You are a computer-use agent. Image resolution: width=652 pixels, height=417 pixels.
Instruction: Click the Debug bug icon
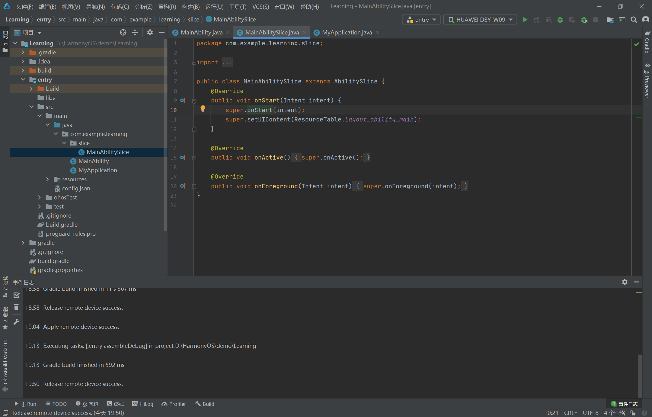click(x=560, y=20)
